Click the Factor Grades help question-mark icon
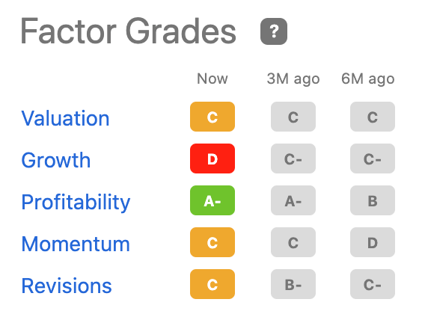This screenshot has width=422, height=314. (x=274, y=31)
